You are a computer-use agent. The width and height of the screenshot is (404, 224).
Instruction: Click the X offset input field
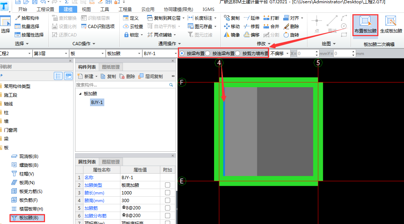[x=306, y=53]
